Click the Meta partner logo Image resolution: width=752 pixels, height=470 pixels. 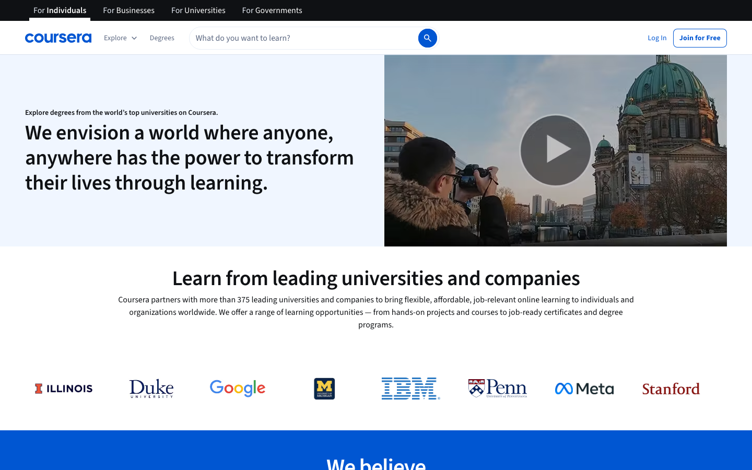click(x=584, y=389)
